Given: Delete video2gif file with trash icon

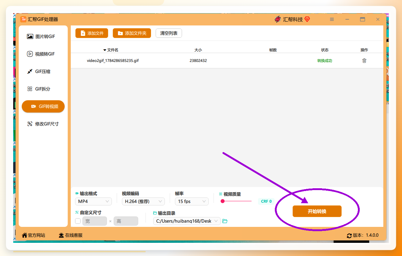Looking at the screenshot, I should [x=364, y=61].
